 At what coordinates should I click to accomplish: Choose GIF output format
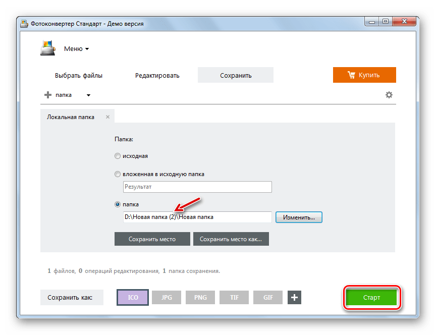pos(268,298)
